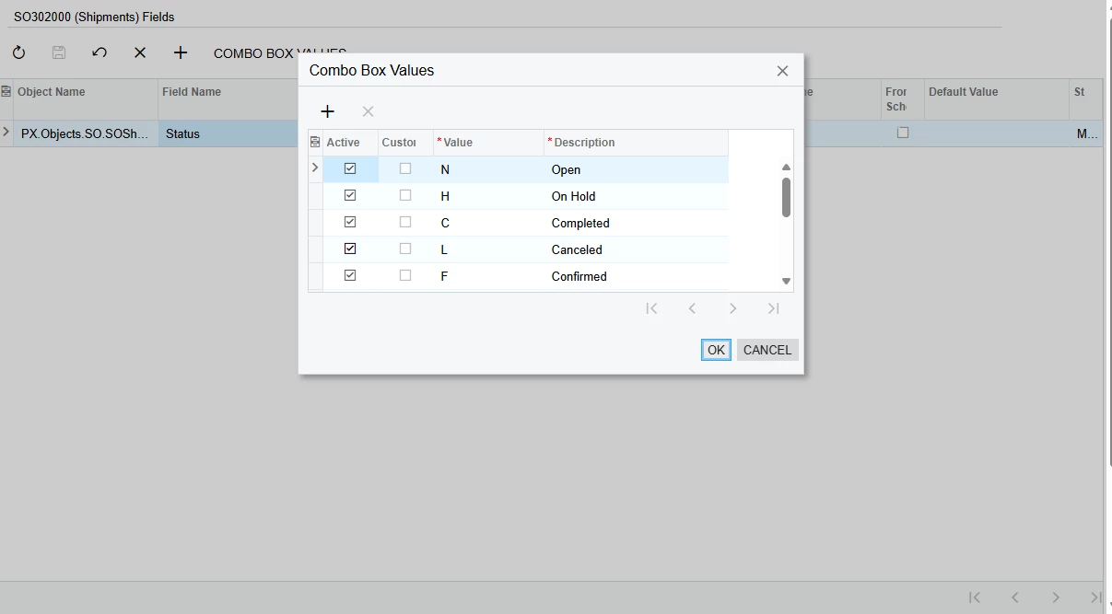Enable the Custom checkbox for the Open row
Screen dimensions: 1112x614
(x=405, y=169)
